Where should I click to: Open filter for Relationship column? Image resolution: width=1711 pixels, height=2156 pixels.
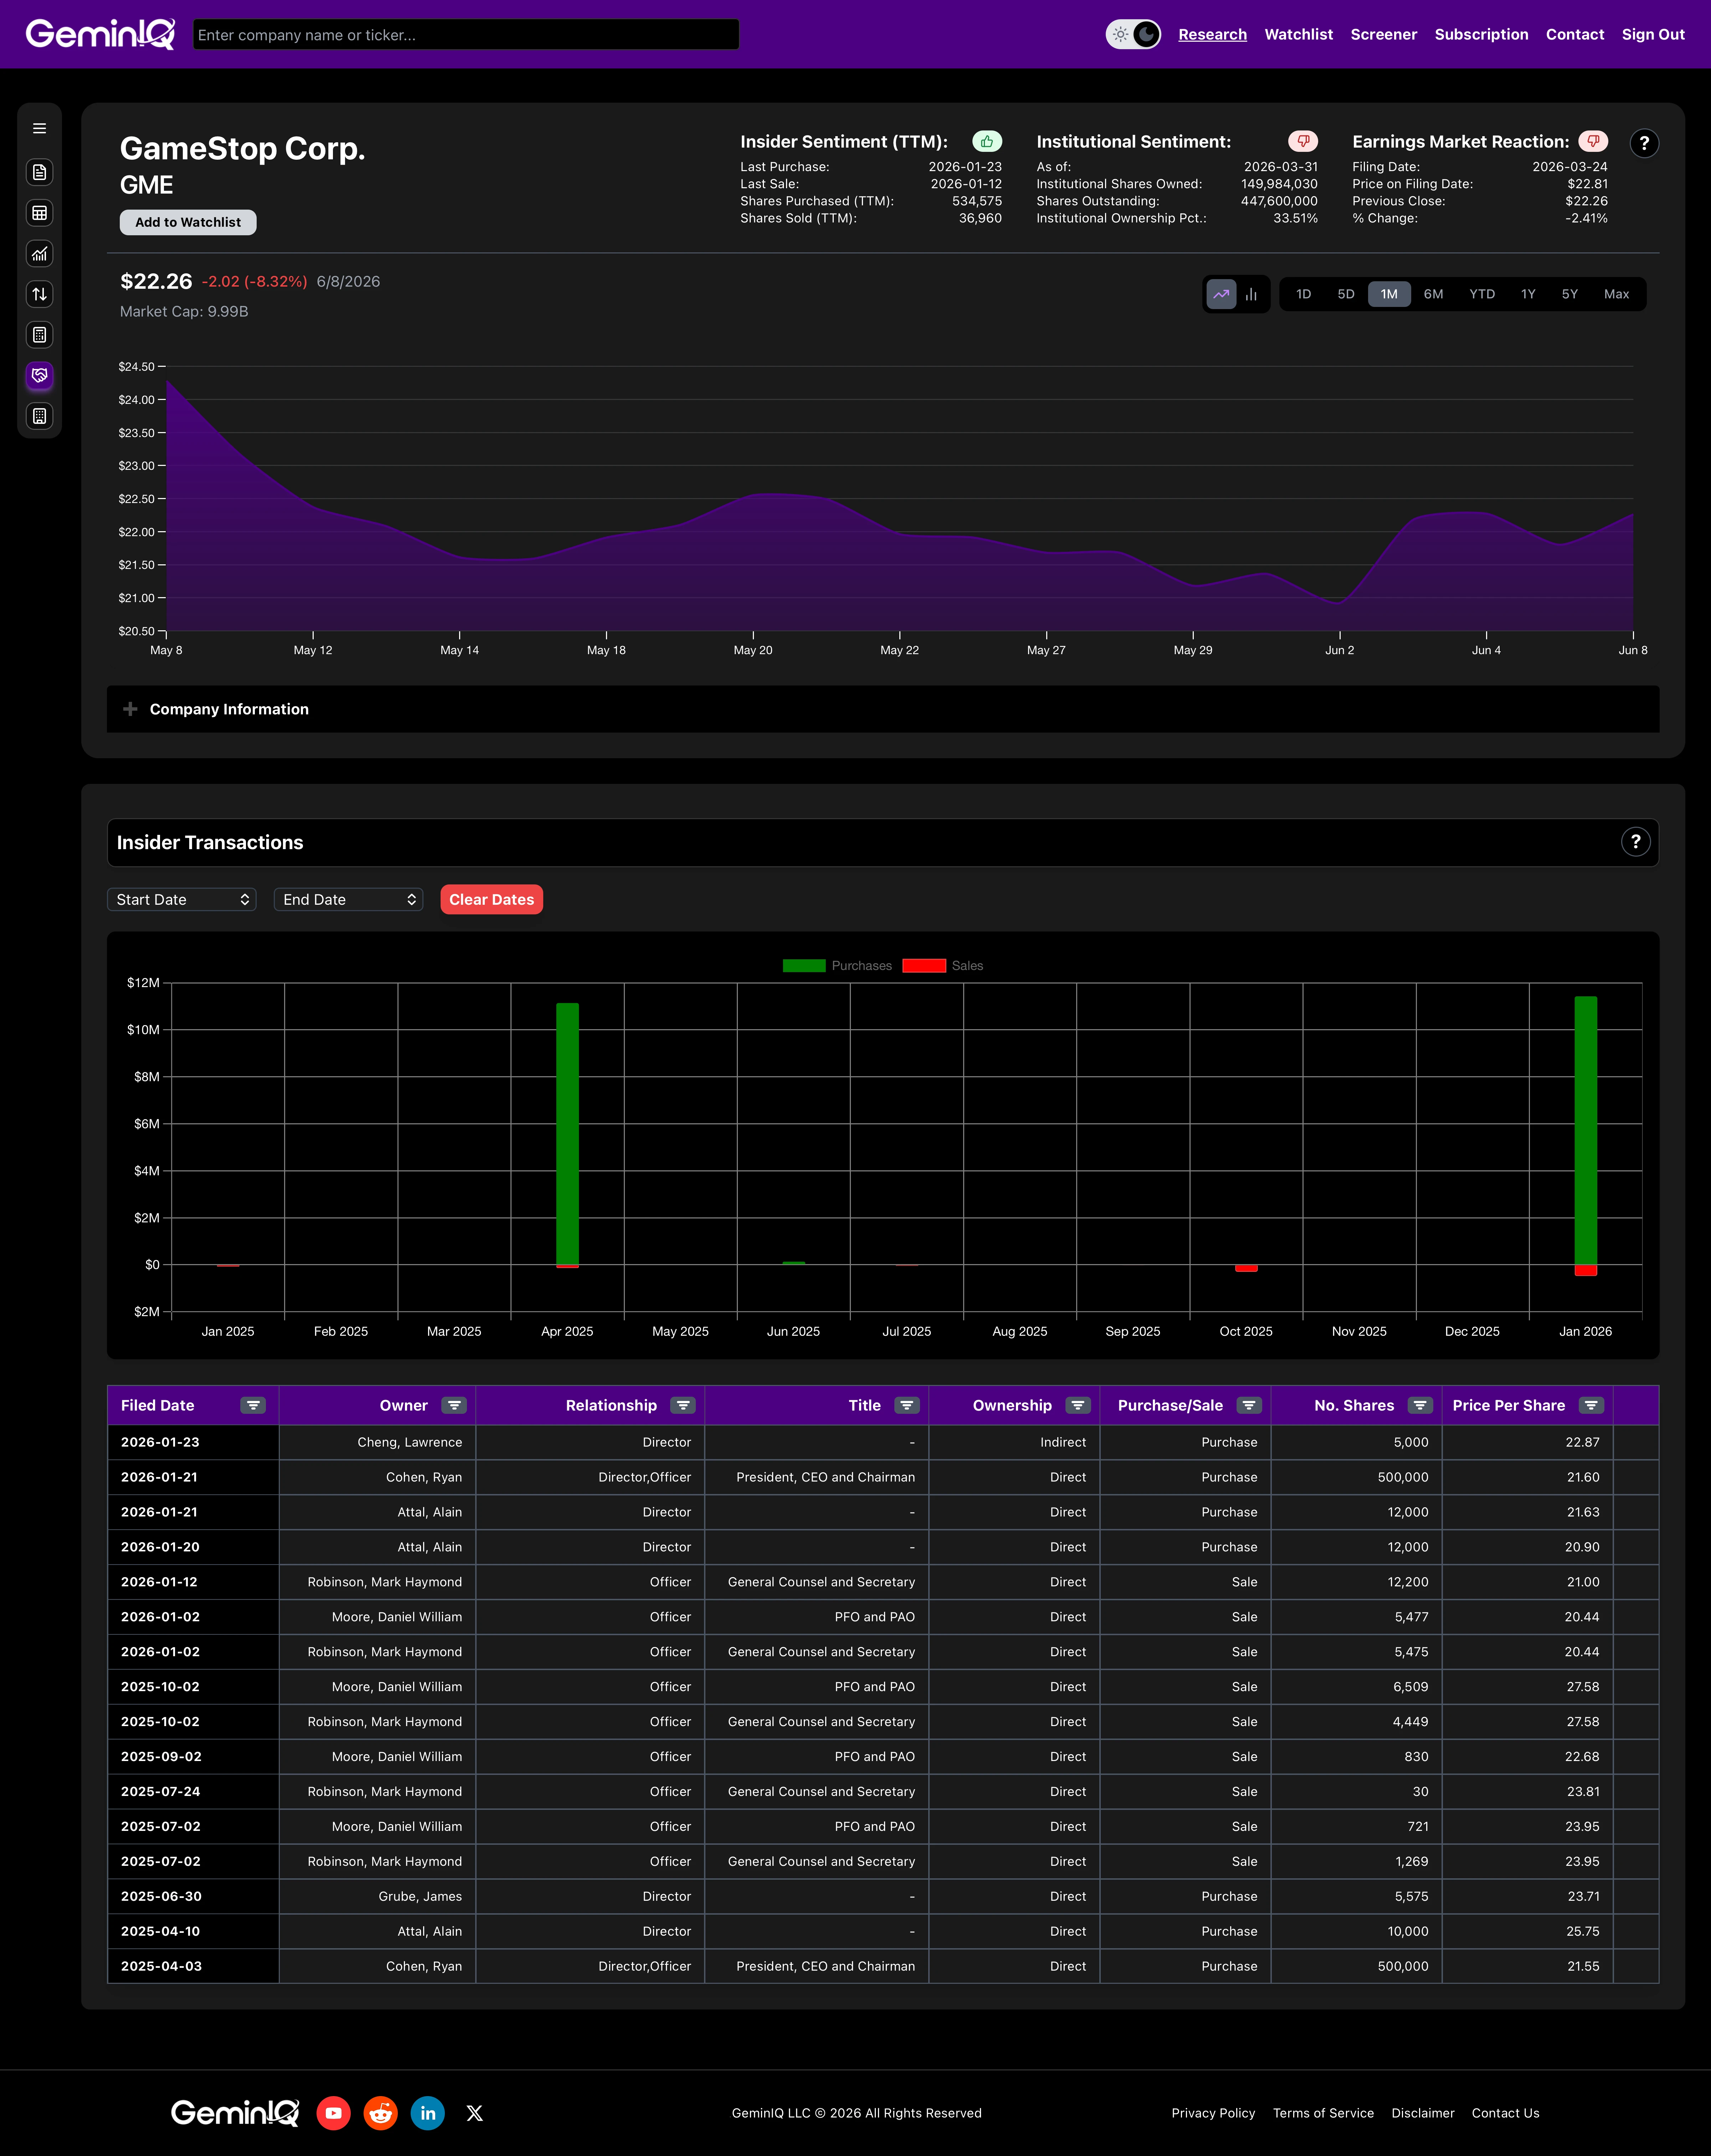tap(683, 1405)
